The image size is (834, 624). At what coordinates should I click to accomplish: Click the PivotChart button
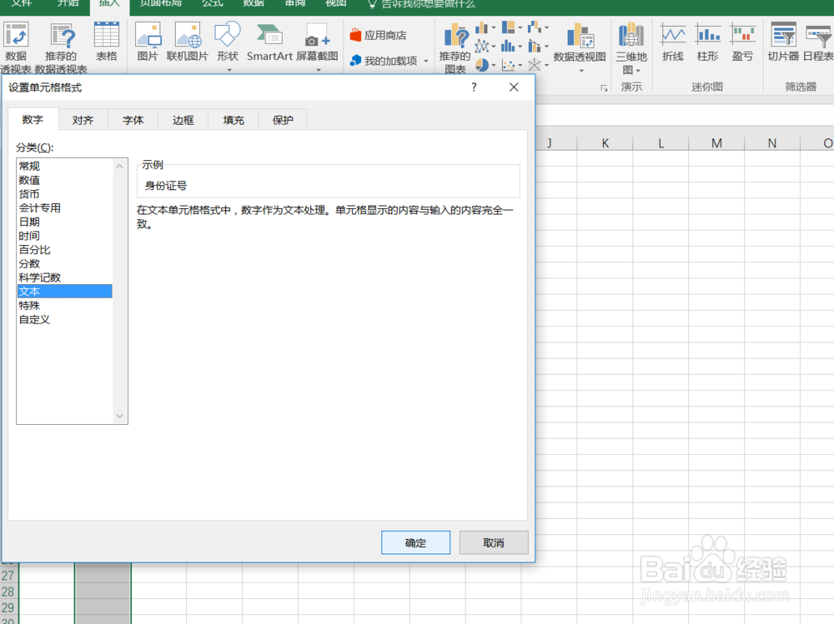580,47
